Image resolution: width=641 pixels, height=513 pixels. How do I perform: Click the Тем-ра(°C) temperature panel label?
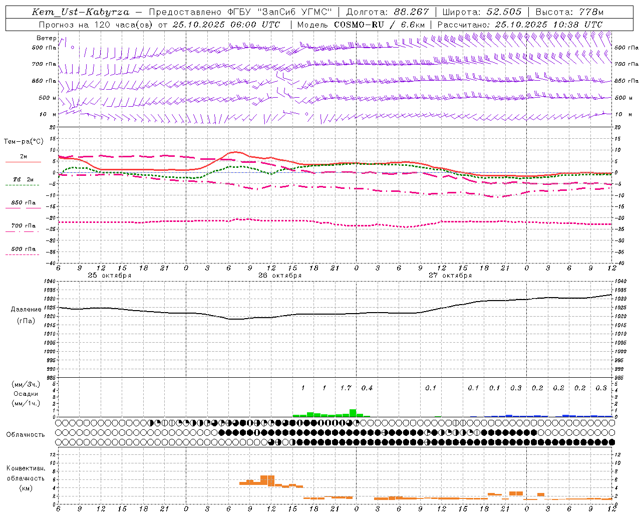[24, 142]
